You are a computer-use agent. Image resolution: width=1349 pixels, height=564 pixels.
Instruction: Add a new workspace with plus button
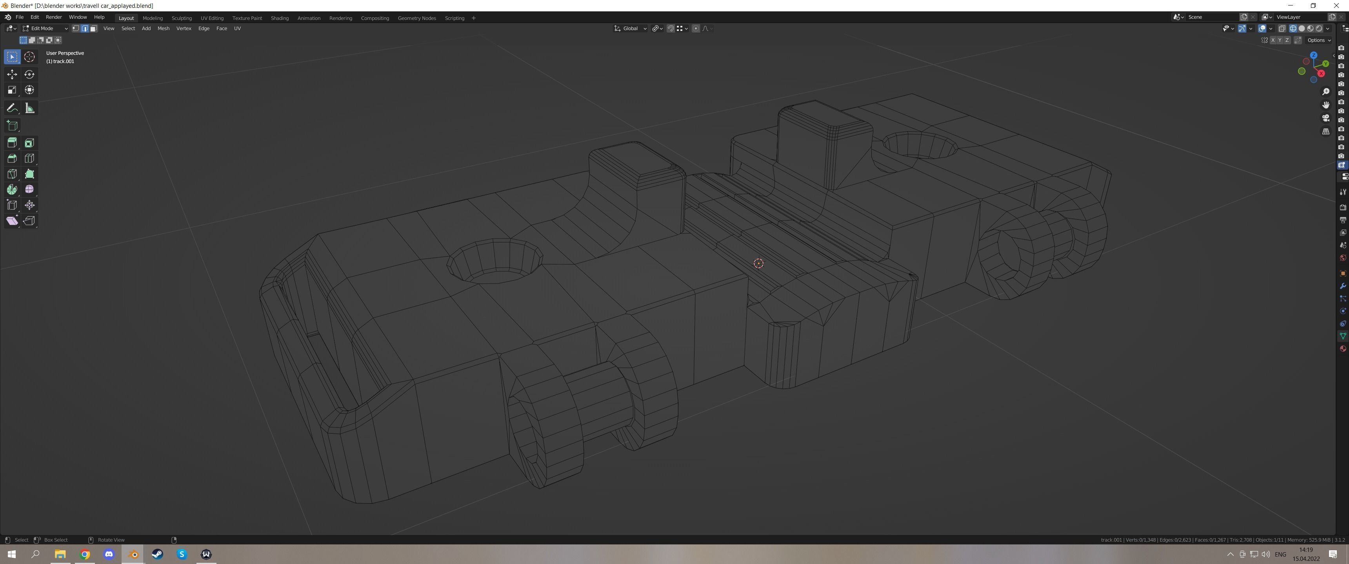click(473, 18)
